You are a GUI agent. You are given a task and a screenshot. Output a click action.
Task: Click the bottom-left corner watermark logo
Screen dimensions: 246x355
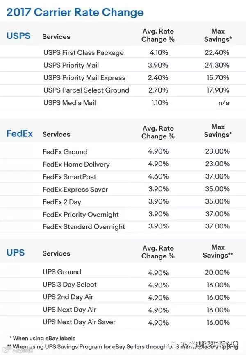point(7,350)
